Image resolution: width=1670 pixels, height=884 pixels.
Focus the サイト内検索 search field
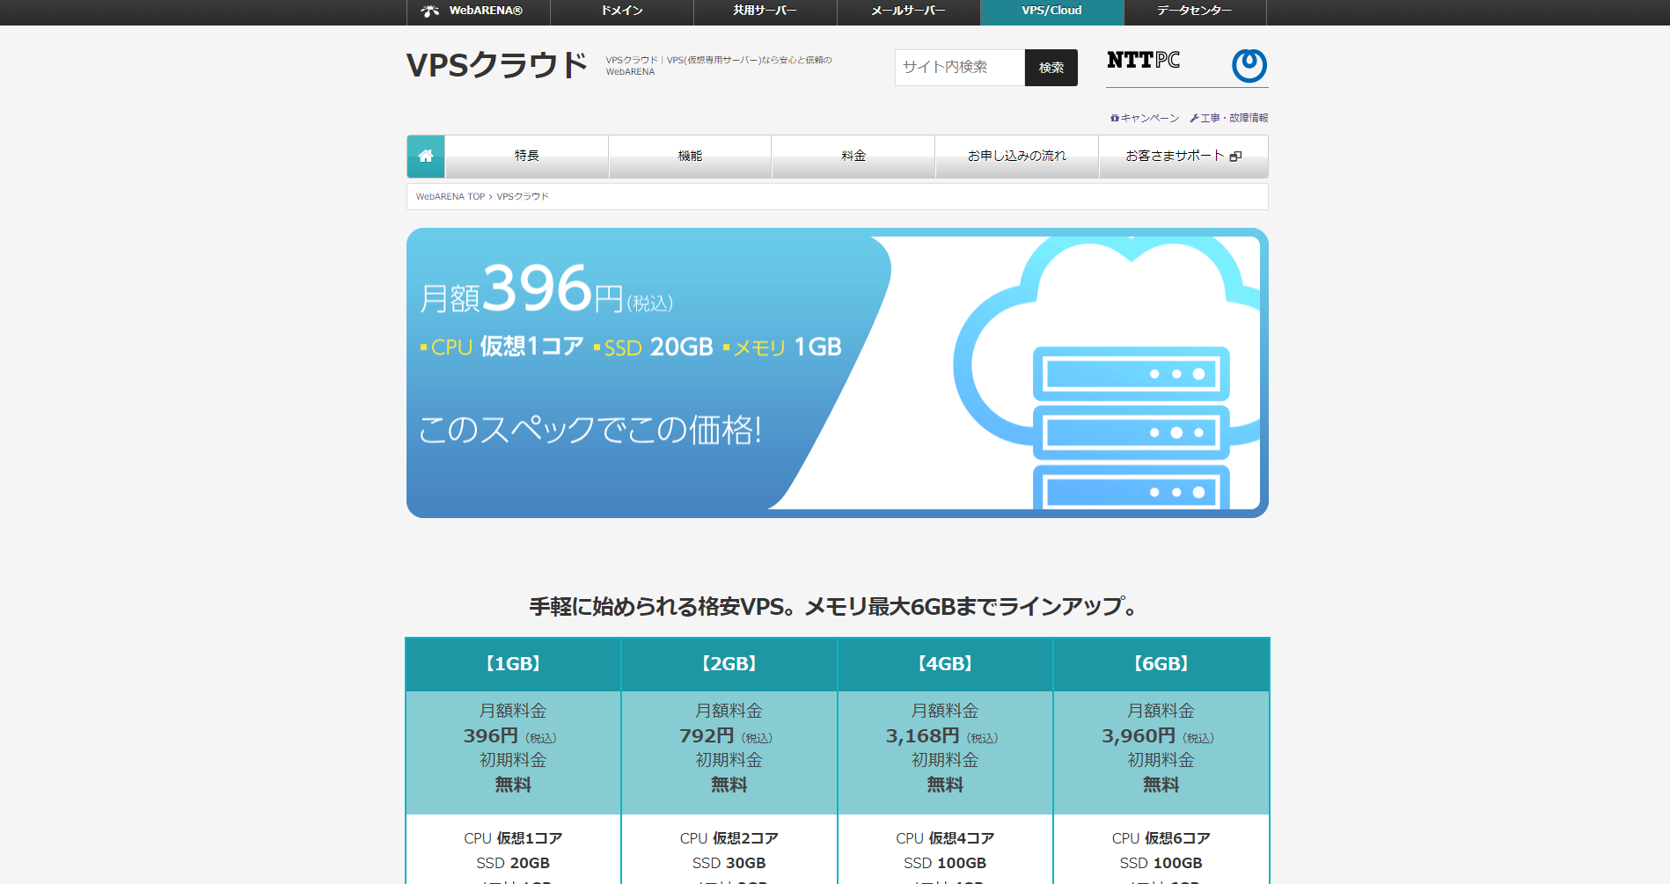coord(960,68)
